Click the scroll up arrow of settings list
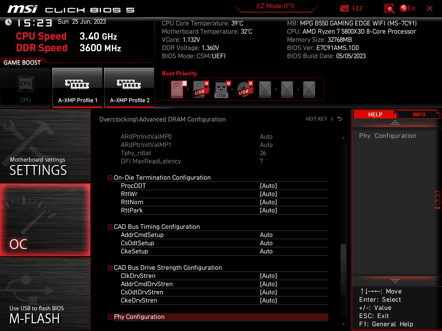This screenshot has width=442, height=331. click(343, 137)
